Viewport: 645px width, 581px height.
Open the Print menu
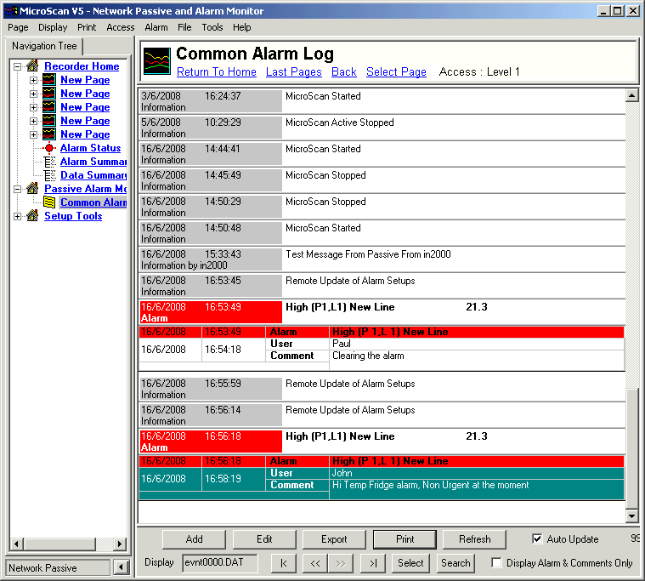87,27
